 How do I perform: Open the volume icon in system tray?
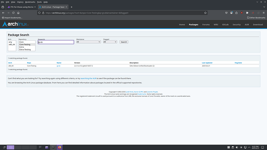click(237, 147)
